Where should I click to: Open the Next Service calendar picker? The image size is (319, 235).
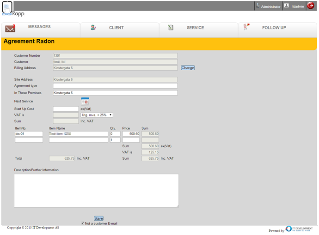85,101
